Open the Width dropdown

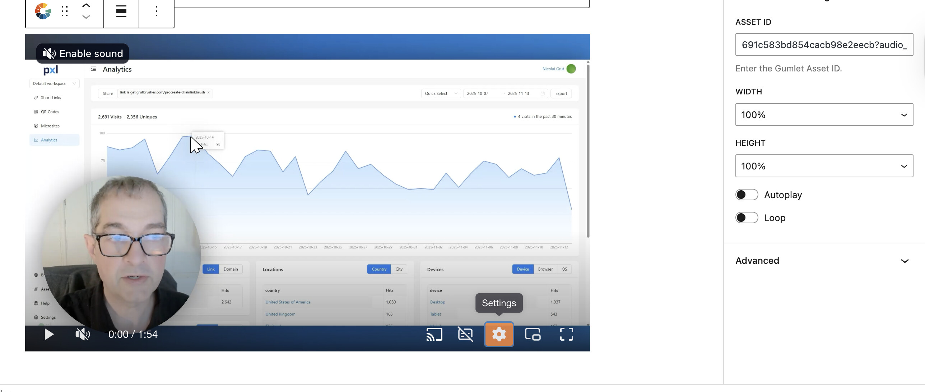pos(824,115)
